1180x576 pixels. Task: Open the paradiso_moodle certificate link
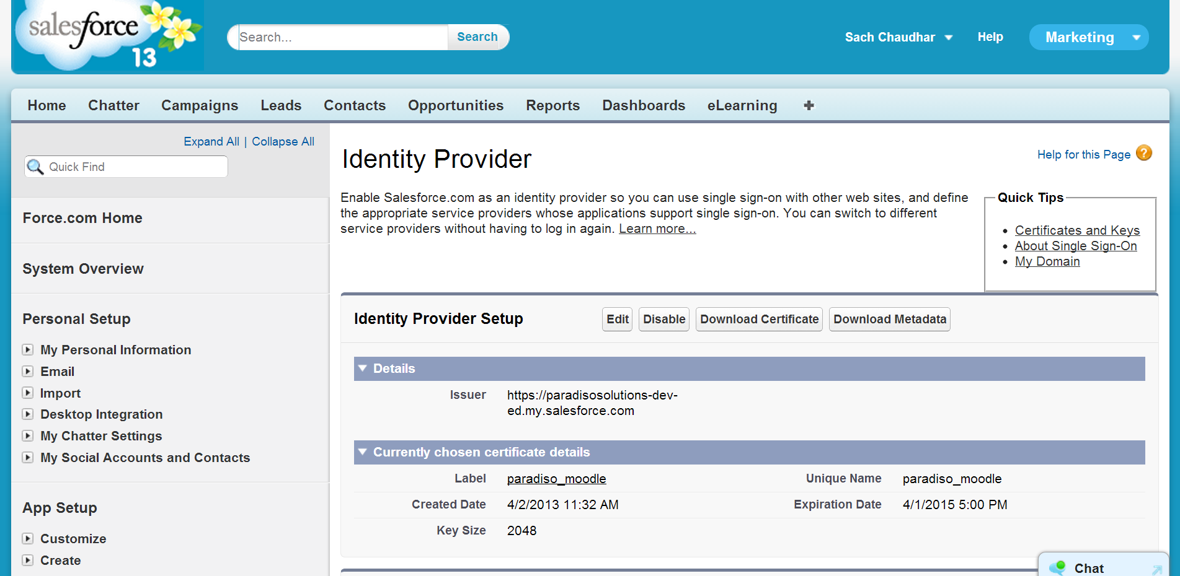(556, 479)
